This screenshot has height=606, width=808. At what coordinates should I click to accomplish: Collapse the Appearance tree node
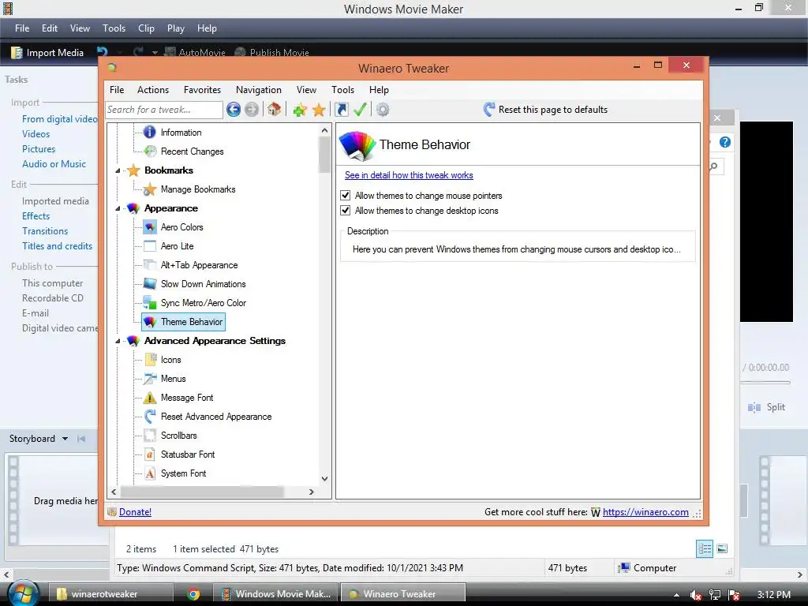(x=118, y=208)
